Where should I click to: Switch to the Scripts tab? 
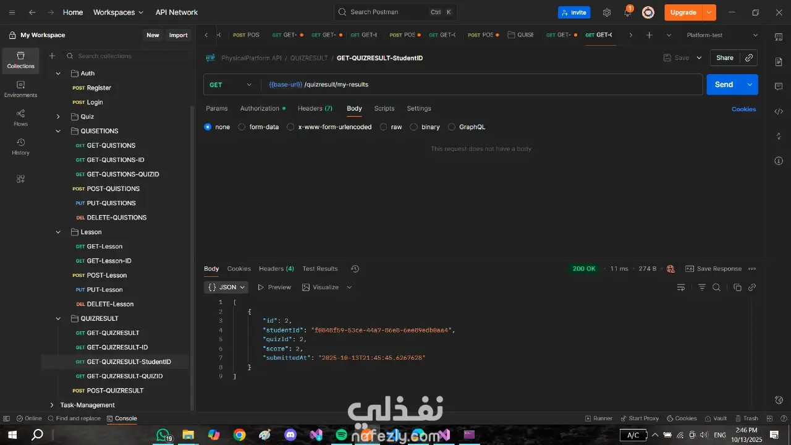[384, 108]
